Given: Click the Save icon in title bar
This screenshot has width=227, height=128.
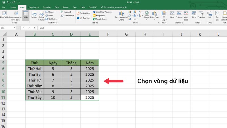Looking at the screenshot, I should [3, 2].
